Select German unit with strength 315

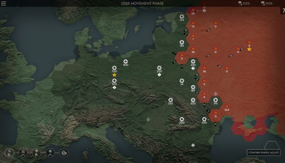[x=215, y=100]
